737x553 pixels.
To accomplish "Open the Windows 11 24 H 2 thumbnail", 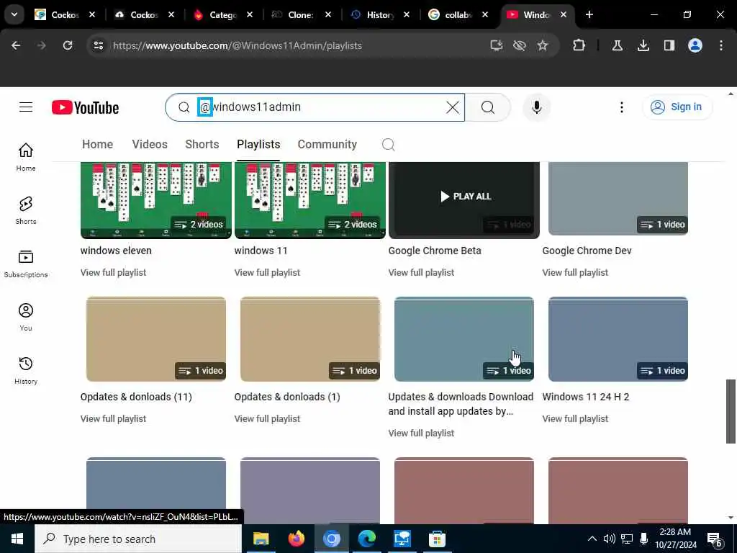I will coord(618,339).
